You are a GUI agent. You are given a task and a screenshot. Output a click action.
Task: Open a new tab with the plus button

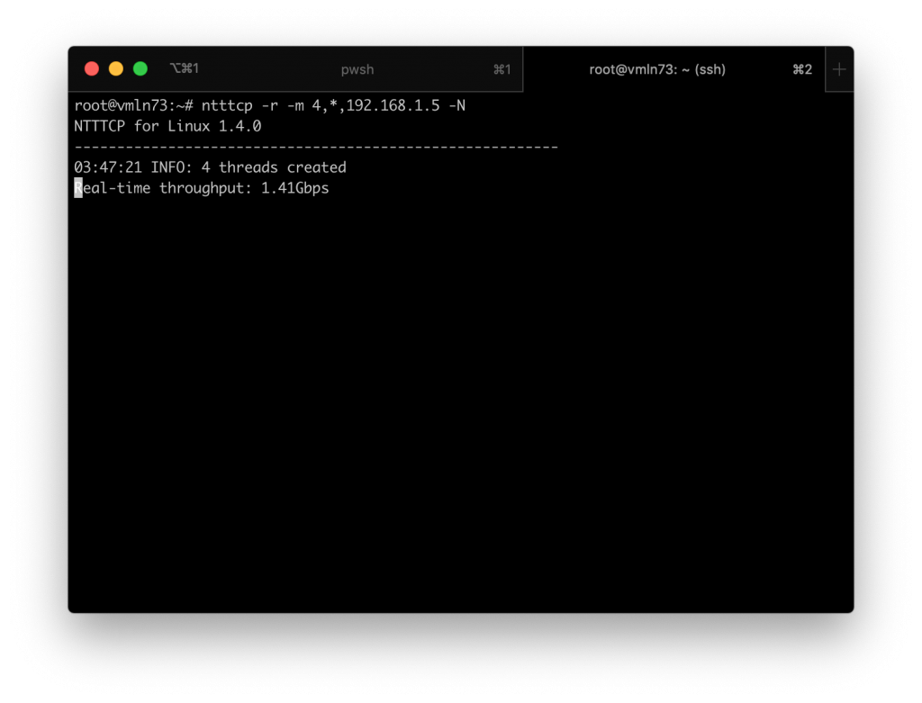839,69
